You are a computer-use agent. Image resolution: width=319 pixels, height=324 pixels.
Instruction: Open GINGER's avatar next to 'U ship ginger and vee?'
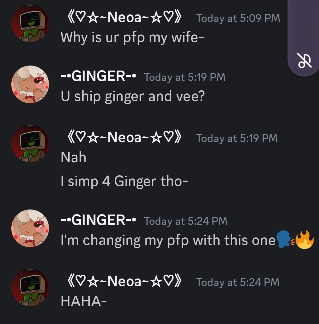click(30, 84)
